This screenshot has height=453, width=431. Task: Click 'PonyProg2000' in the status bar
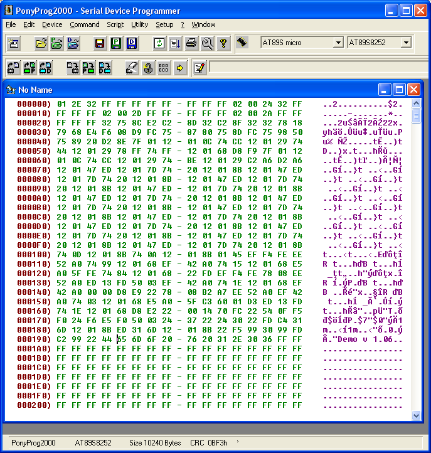33,443
